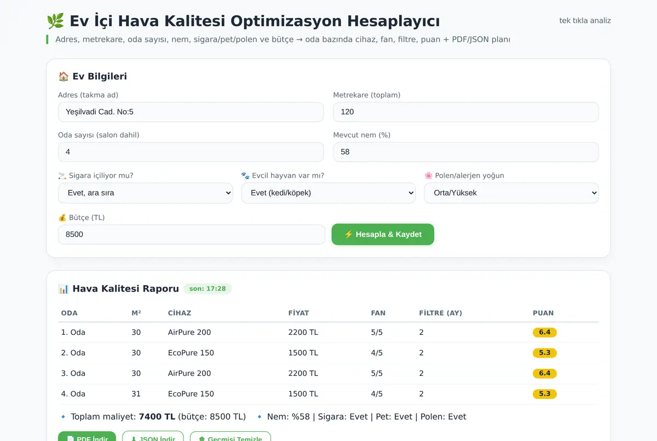The width and height of the screenshot is (657, 441).
Task: Click the cigarette icon next to Sigara içiliyor mu
Action: click(62, 176)
